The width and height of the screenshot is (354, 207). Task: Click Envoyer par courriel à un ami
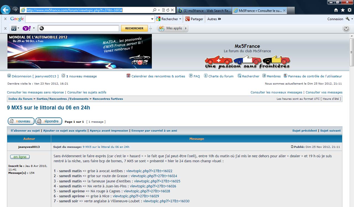pyautogui.click(x=154, y=130)
